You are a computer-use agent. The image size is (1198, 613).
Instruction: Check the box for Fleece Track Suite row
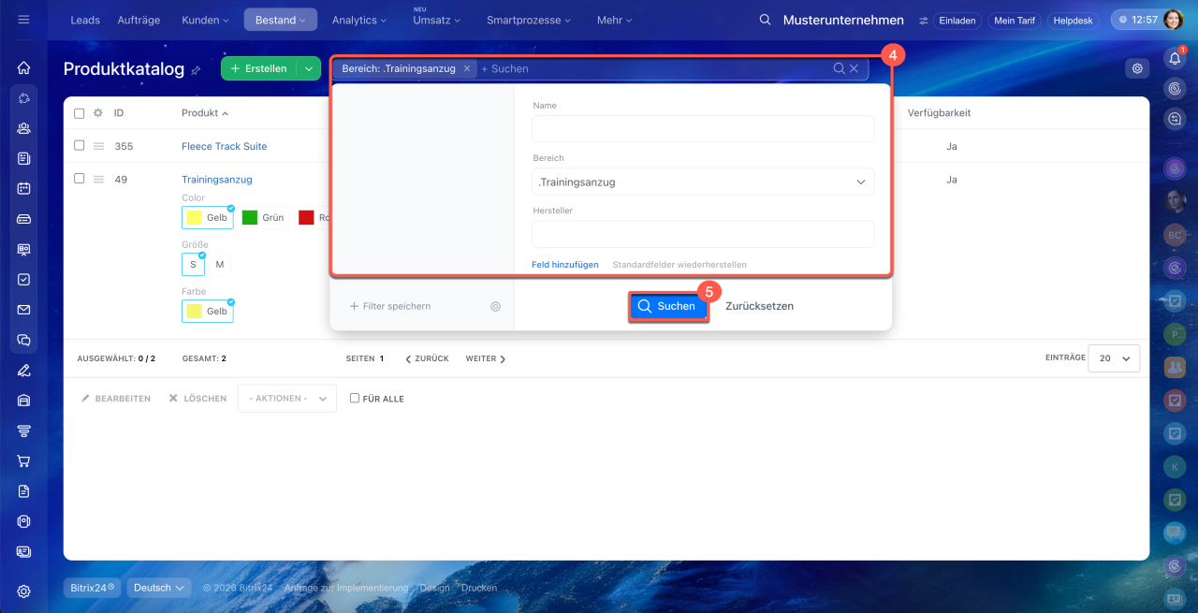80,146
